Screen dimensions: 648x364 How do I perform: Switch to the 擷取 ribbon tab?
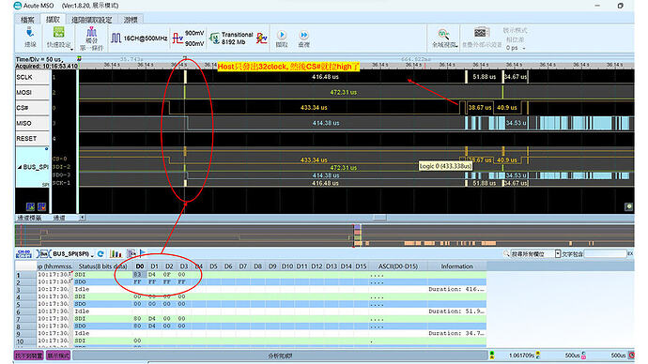coord(53,20)
